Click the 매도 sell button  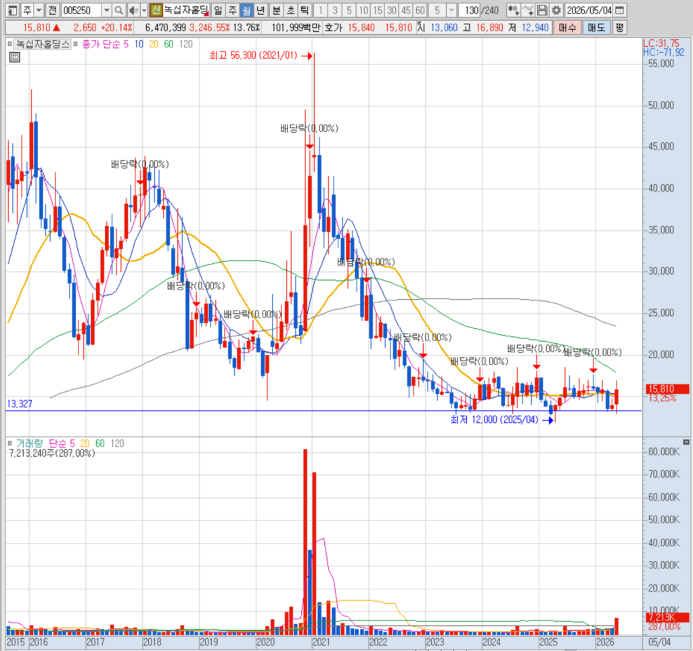point(596,28)
